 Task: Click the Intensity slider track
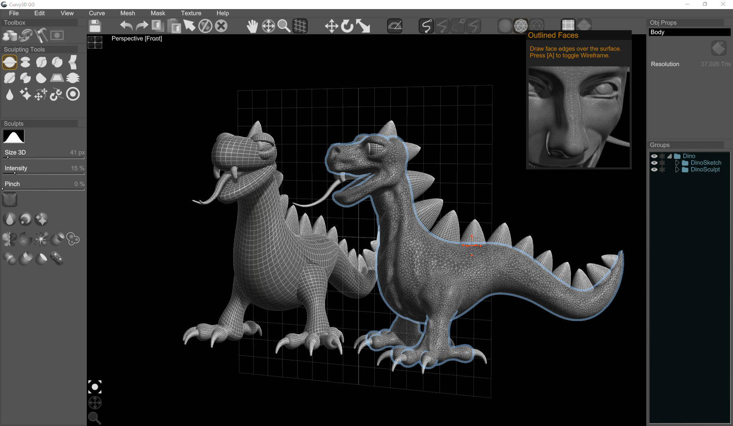tap(43, 174)
